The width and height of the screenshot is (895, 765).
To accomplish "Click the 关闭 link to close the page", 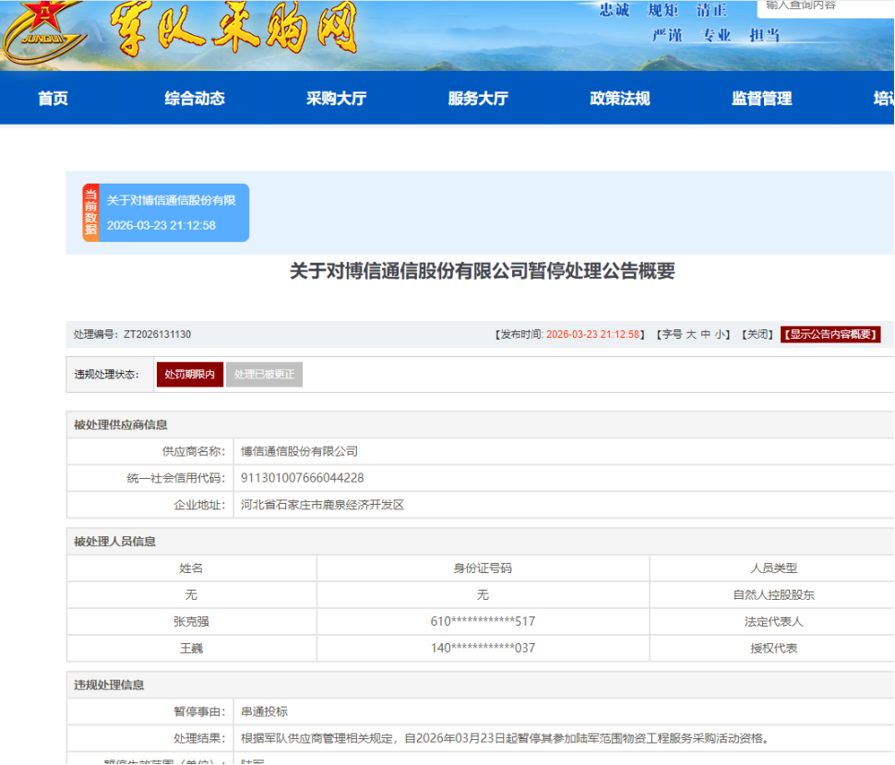I will [758, 334].
